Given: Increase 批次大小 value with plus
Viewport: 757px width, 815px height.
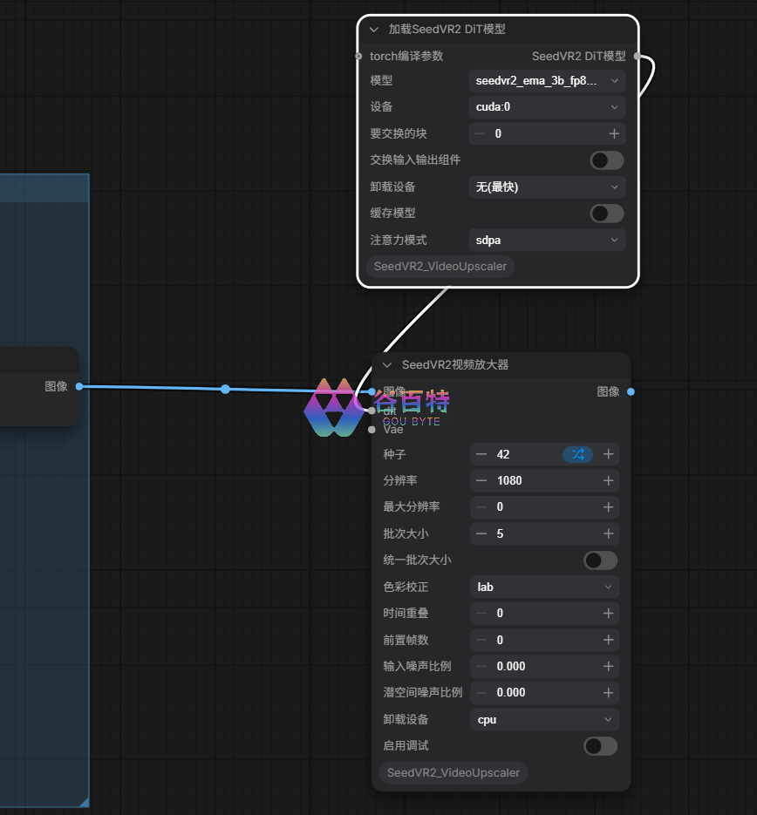Looking at the screenshot, I should coord(609,533).
